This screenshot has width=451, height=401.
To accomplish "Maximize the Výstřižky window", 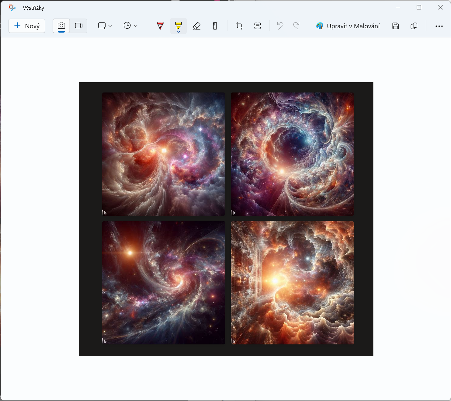I will (x=419, y=7).
